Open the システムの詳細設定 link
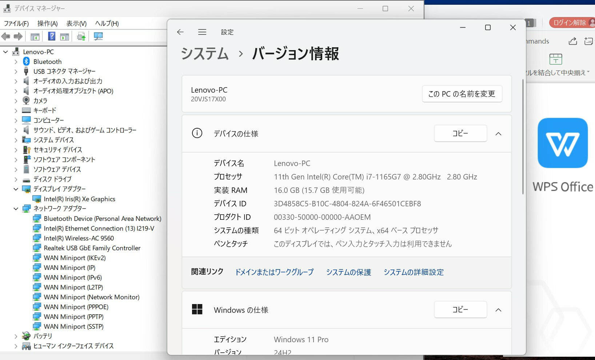 pyautogui.click(x=414, y=272)
